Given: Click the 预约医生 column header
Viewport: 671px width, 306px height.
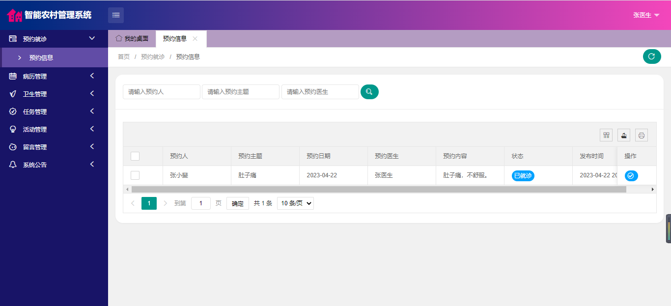Looking at the screenshot, I should [x=402, y=156].
